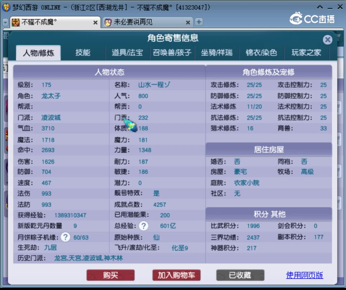The image size is (346, 290).
Task: Click the 角色修炼及宠修 section header
Action: pos(269,72)
